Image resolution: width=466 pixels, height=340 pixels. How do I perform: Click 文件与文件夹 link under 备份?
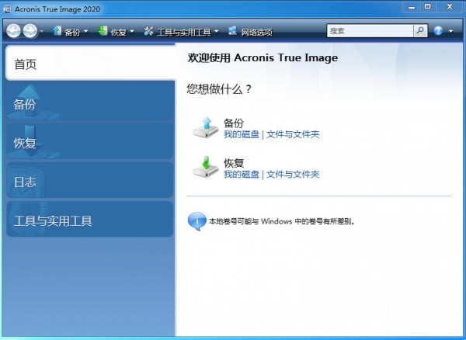[x=293, y=134]
